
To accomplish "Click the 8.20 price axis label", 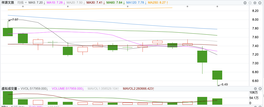I will point(255,11).
